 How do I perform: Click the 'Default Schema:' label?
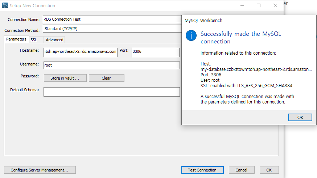pos(24,90)
